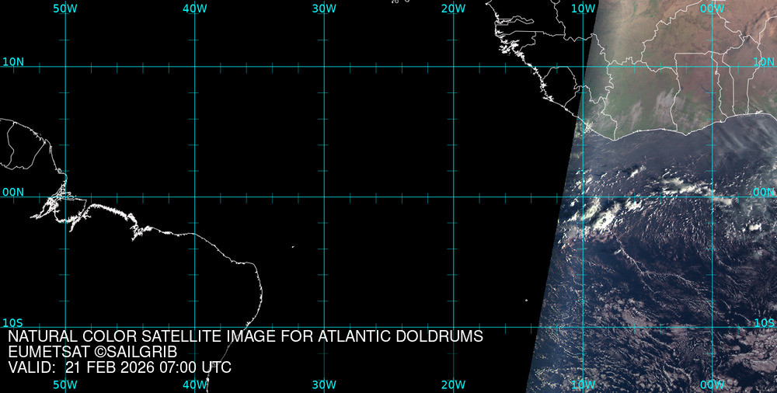Click the 10W longitude label at bottom edge

coord(583,384)
